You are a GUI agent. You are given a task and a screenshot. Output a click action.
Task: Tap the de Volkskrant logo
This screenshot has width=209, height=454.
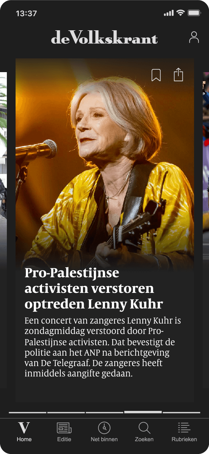coord(104,37)
